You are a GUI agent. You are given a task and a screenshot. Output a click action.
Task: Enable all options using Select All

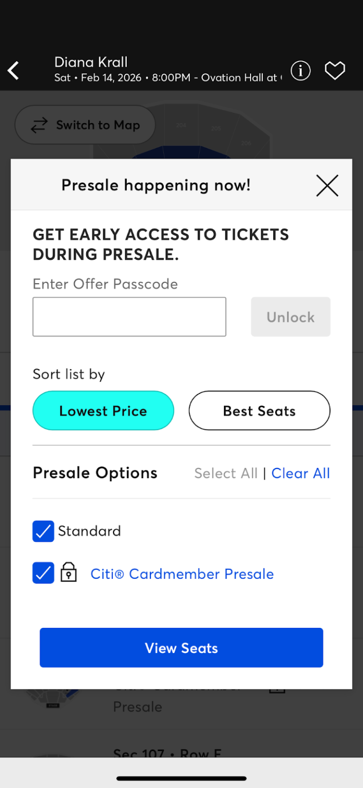(226, 473)
